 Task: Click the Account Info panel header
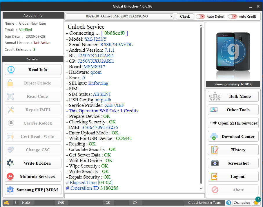tap(33, 15)
